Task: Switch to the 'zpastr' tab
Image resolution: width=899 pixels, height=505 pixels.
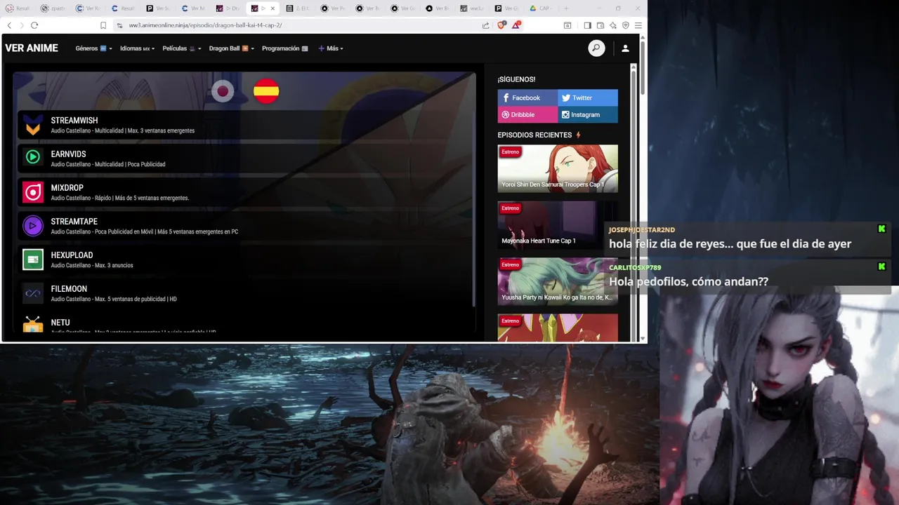Action: pos(53,8)
